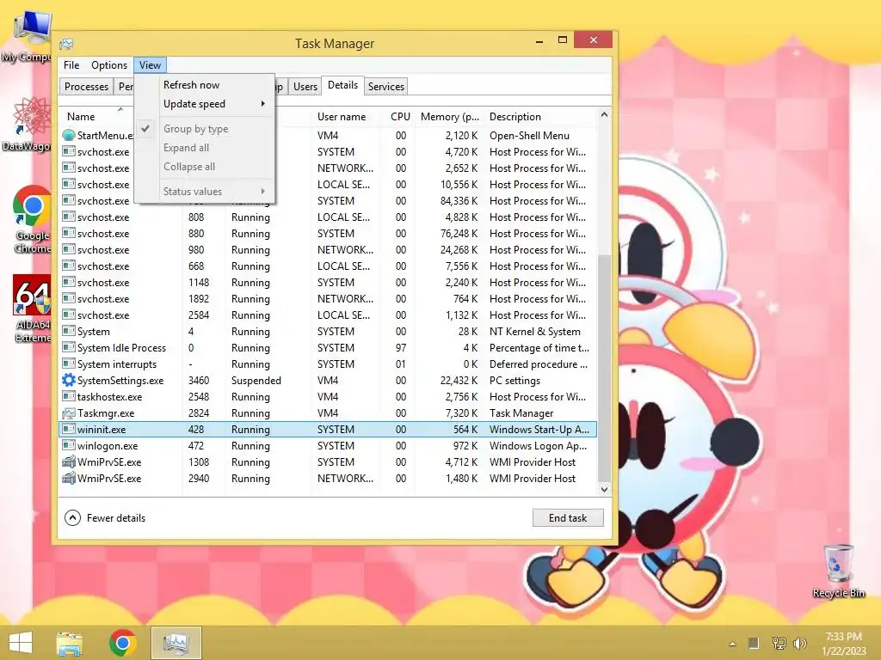Image resolution: width=881 pixels, height=660 pixels.
Task: Click the End task button
Action: [568, 518]
